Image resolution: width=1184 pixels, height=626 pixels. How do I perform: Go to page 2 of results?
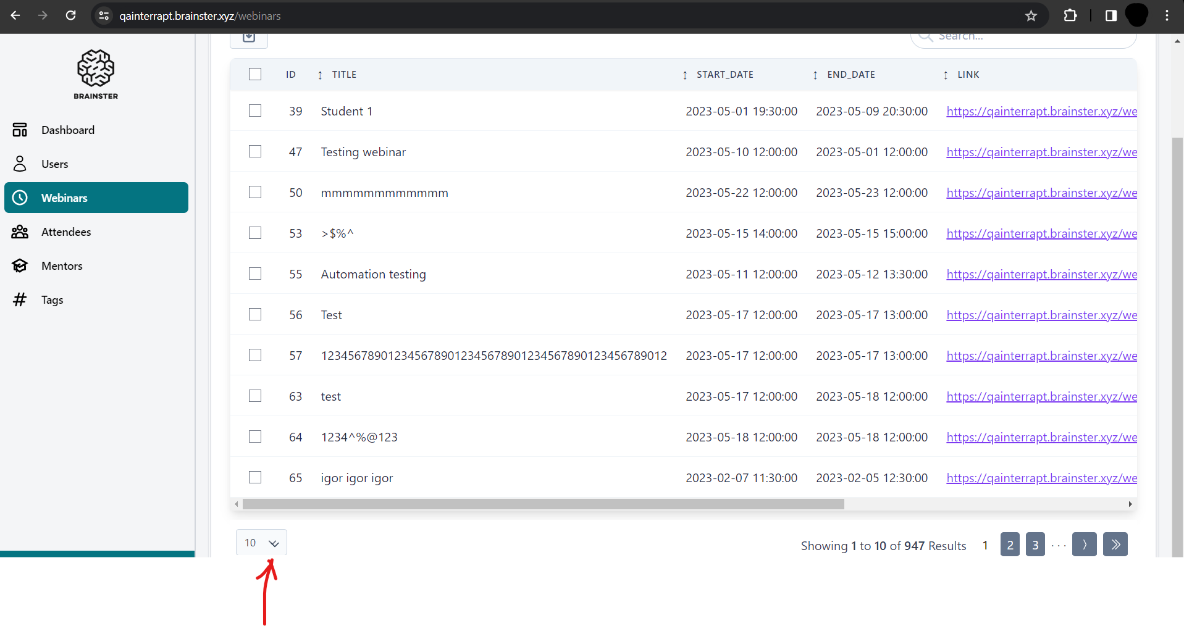tap(1010, 545)
